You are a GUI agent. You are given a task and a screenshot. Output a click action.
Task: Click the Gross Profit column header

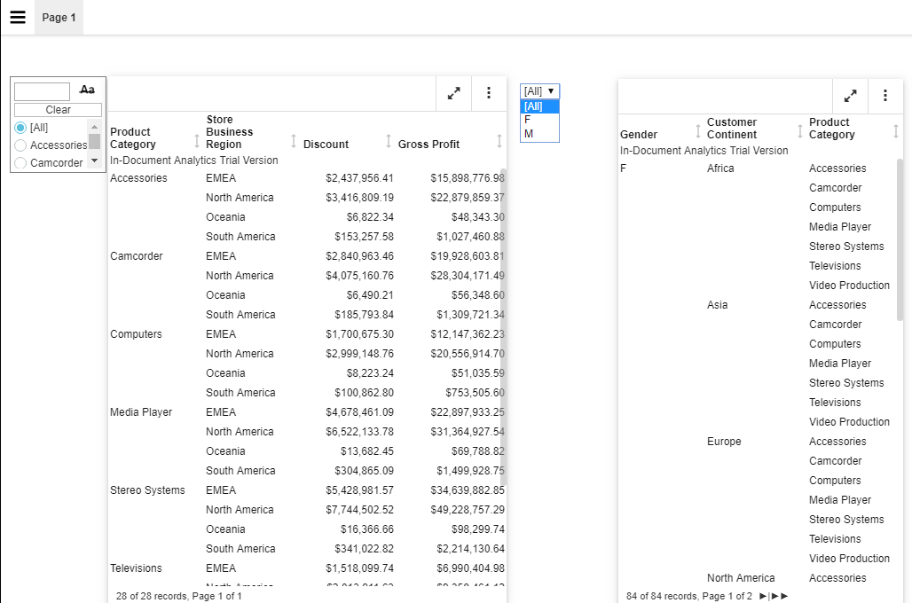pos(428,145)
